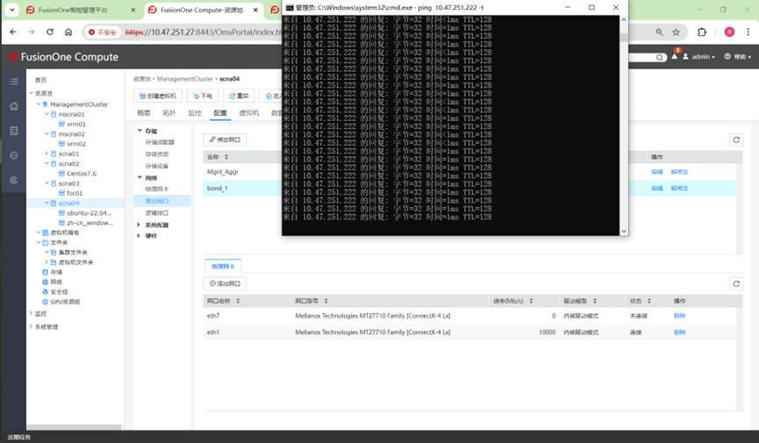The width and height of the screenshot is (759, 443).
Task: Reload the browser page
Action: point(50,32)
